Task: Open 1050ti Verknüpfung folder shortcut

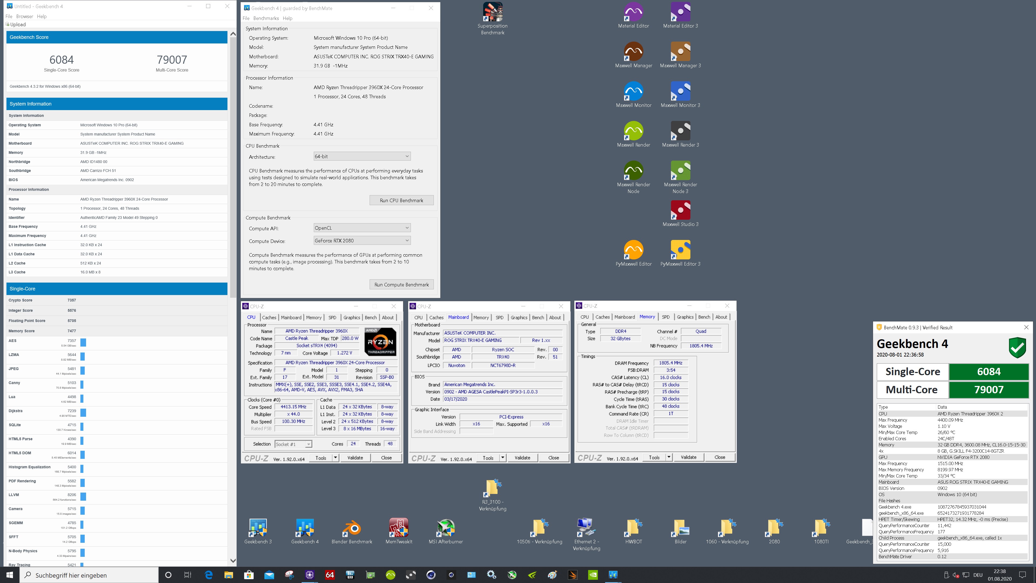Action: coord(539,531)
